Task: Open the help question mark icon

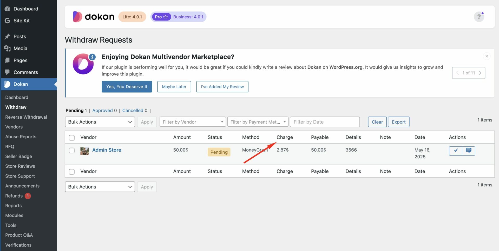Action: coord(479,17)
